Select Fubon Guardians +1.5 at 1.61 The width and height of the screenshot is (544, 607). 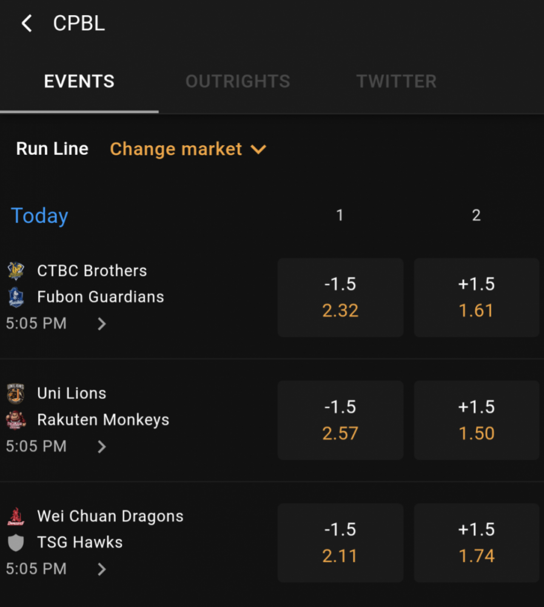pos(477,297)
